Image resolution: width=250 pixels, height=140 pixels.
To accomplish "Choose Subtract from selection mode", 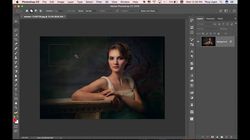I will point(36,11).
